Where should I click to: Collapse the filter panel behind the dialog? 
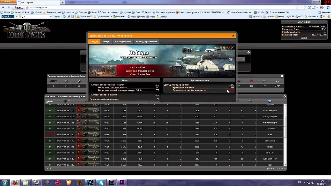tap(249, 52)
